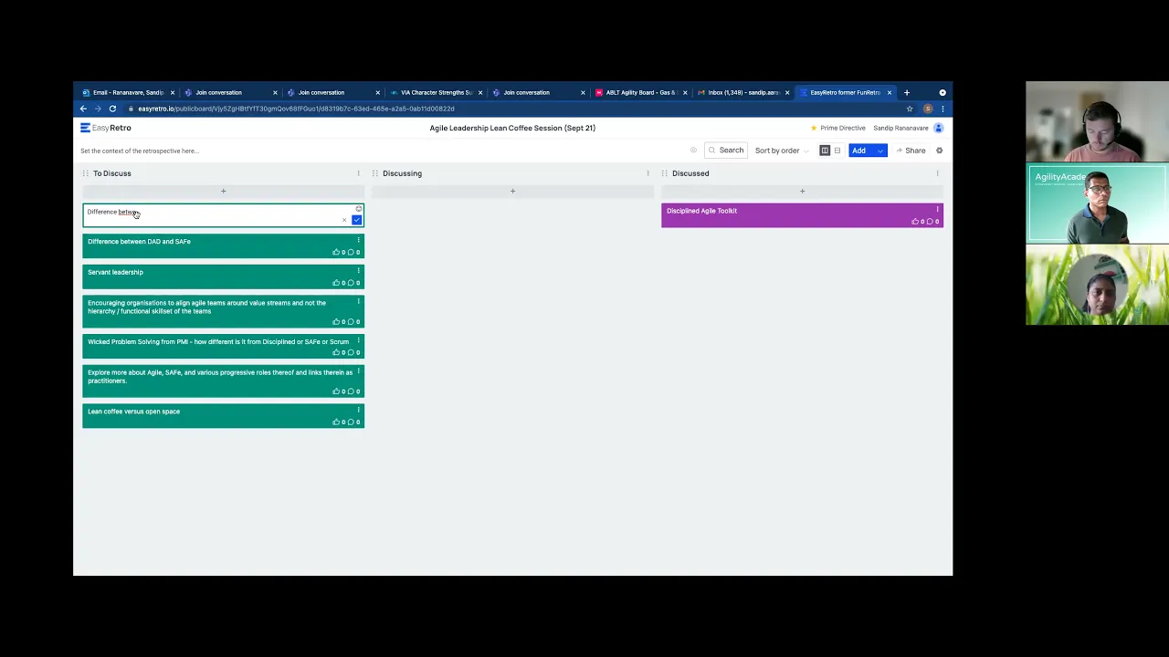Select the EasyRetro former FunRetro tab
This screenshot has height=657, width=1169.
click(845, 92)
